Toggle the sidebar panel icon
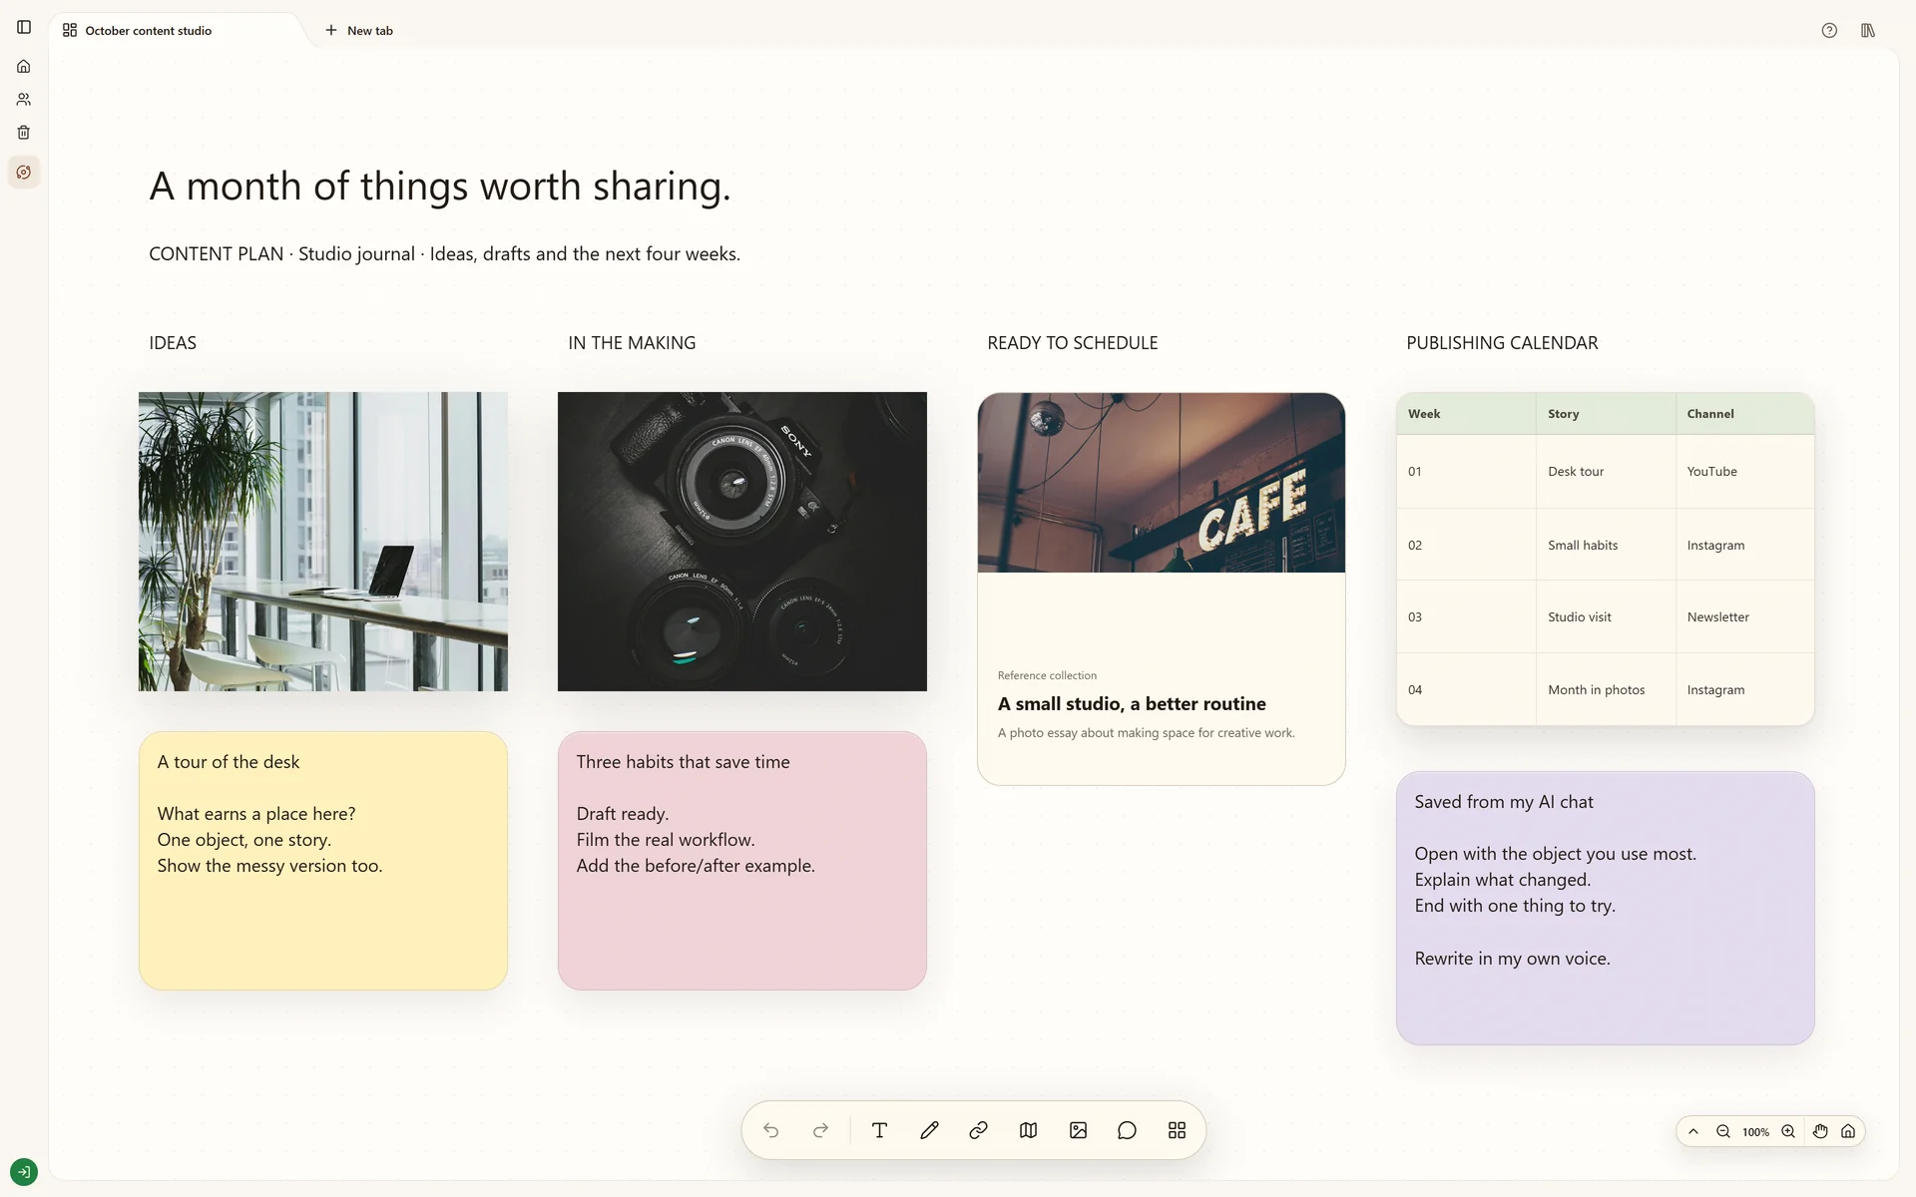Screen dimensions: 1916x1197 point(24,27)
